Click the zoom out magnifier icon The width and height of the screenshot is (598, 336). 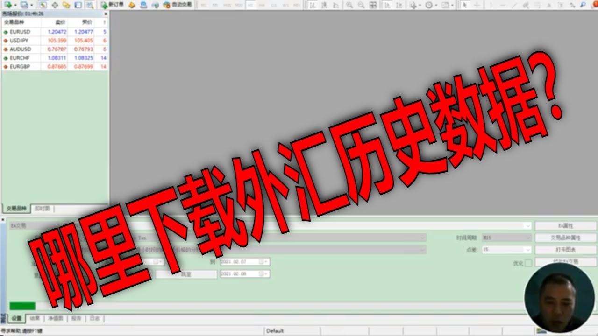coord(361,5)
